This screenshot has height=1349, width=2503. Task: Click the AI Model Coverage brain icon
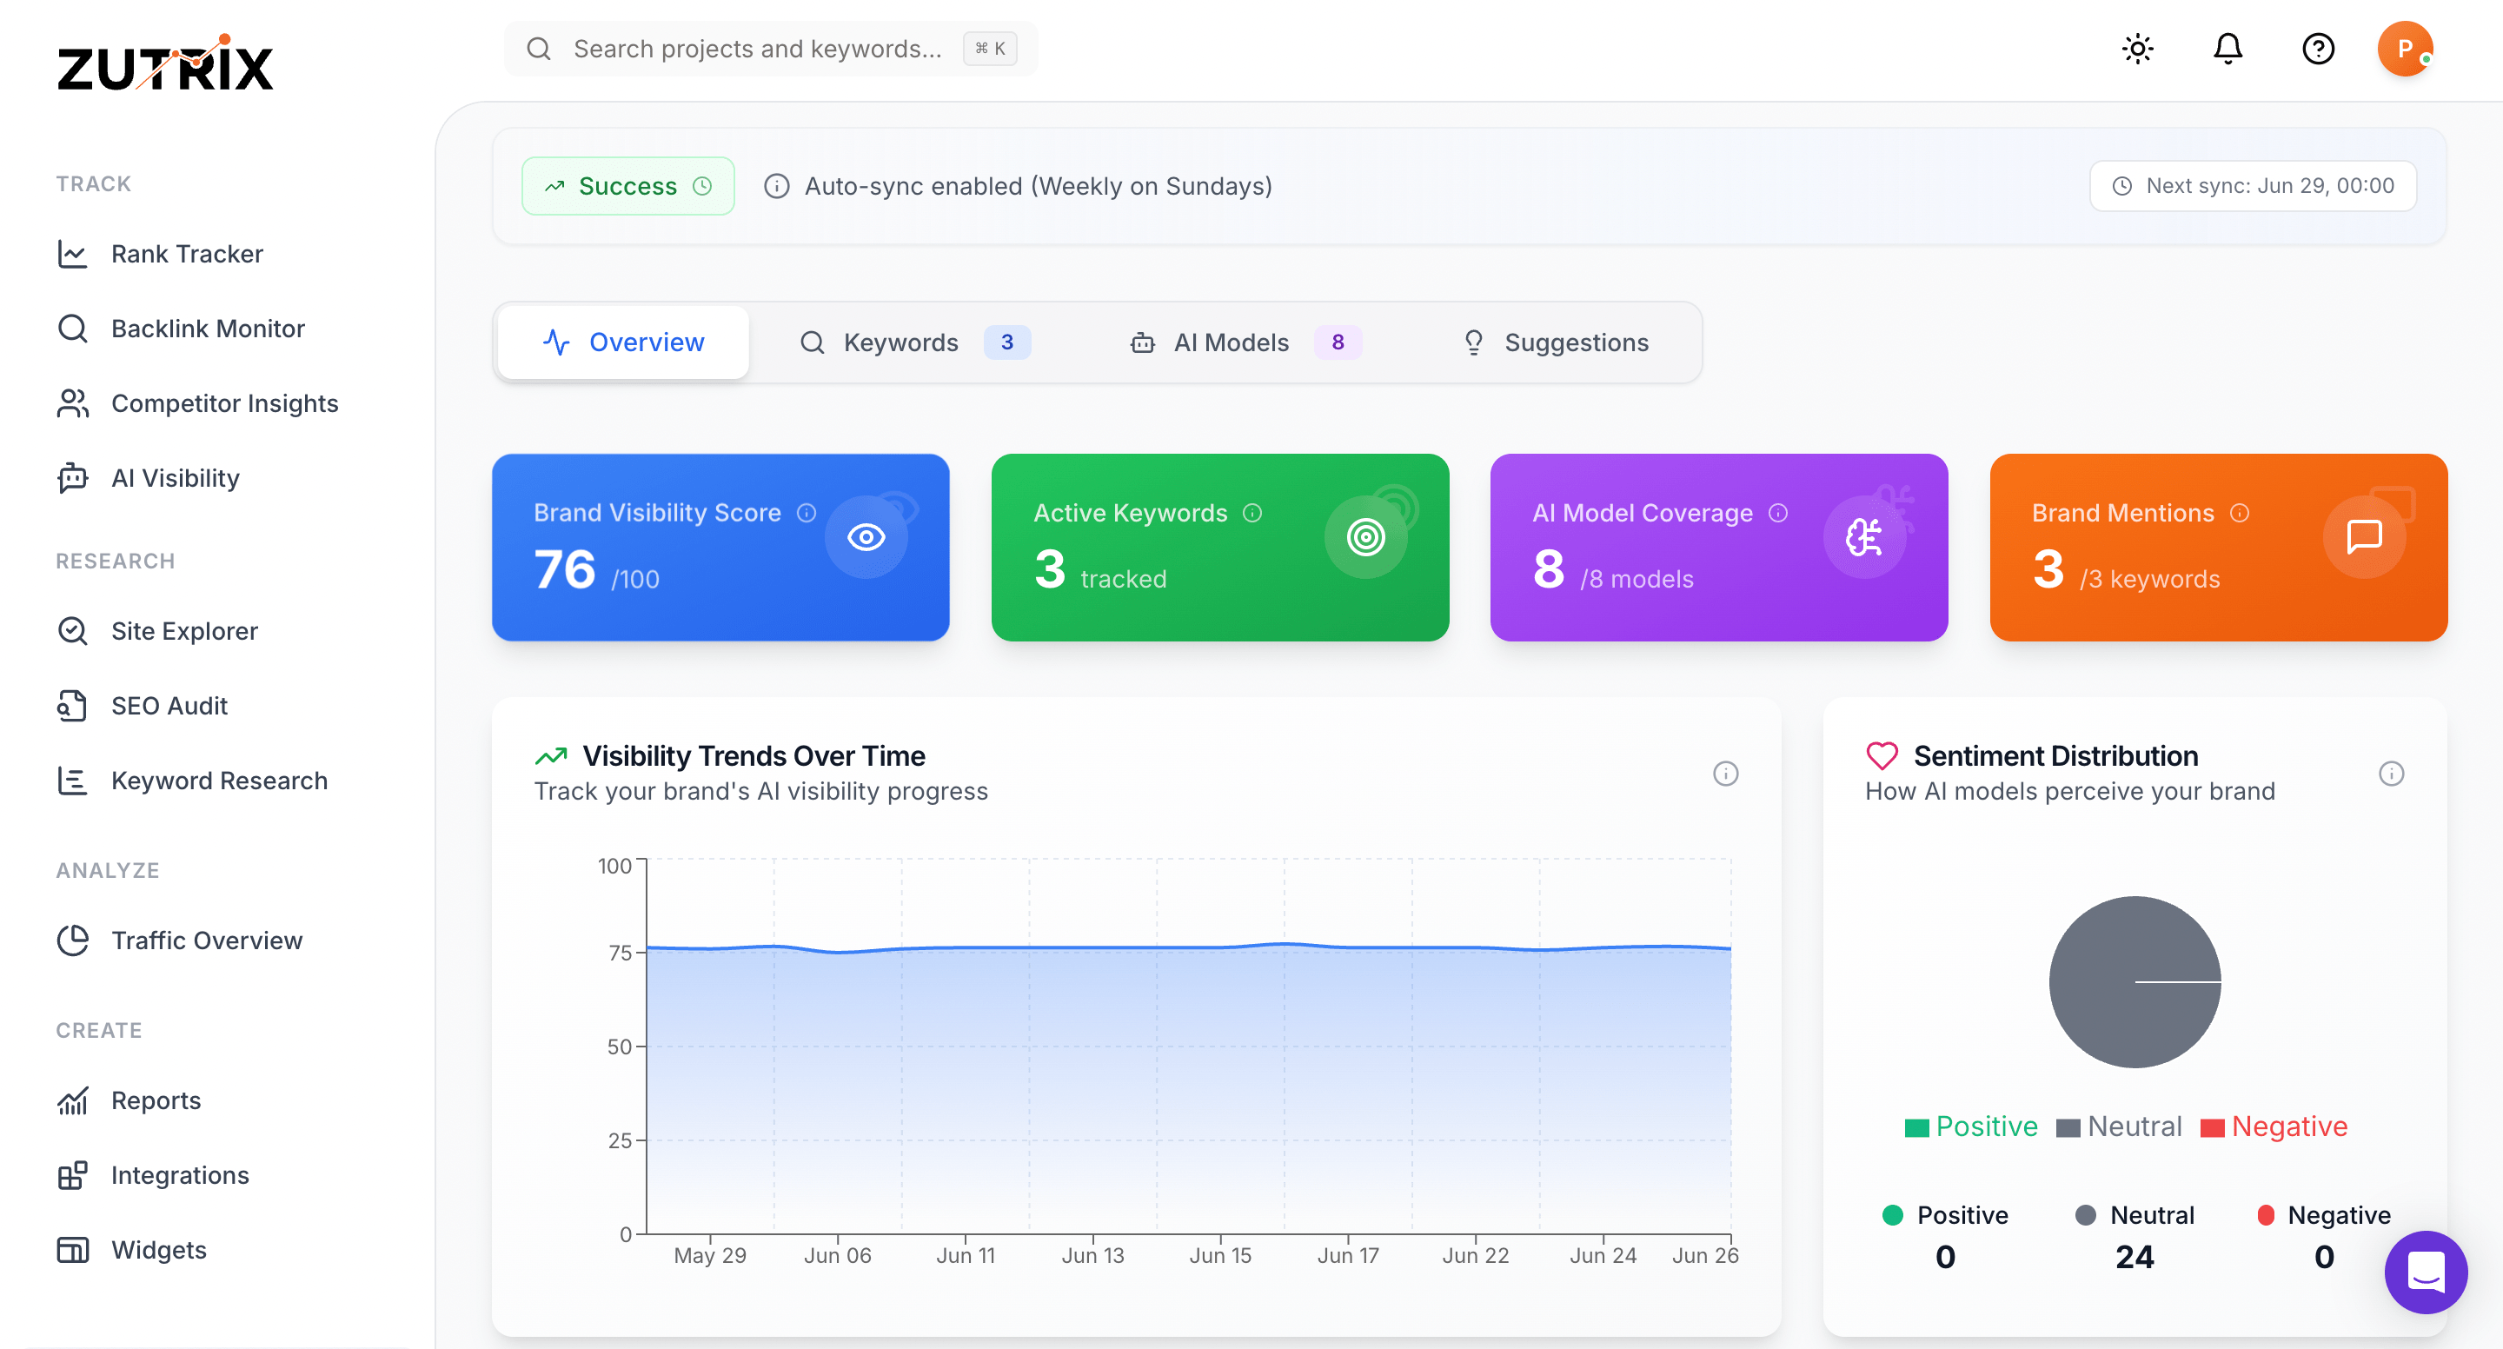pos(1863,537)
